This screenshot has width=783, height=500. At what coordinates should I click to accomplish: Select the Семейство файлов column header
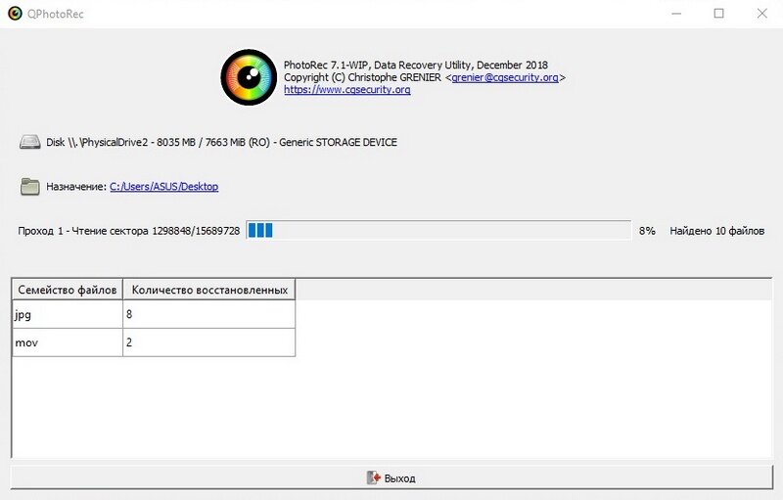pyautogui.click(x=68, y=290)
